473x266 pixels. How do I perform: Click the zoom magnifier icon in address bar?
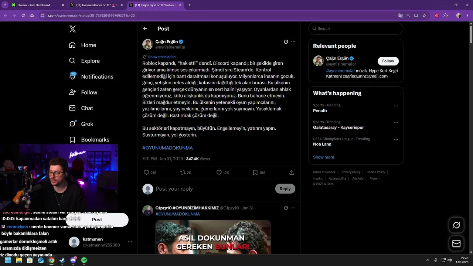[408, 16]
